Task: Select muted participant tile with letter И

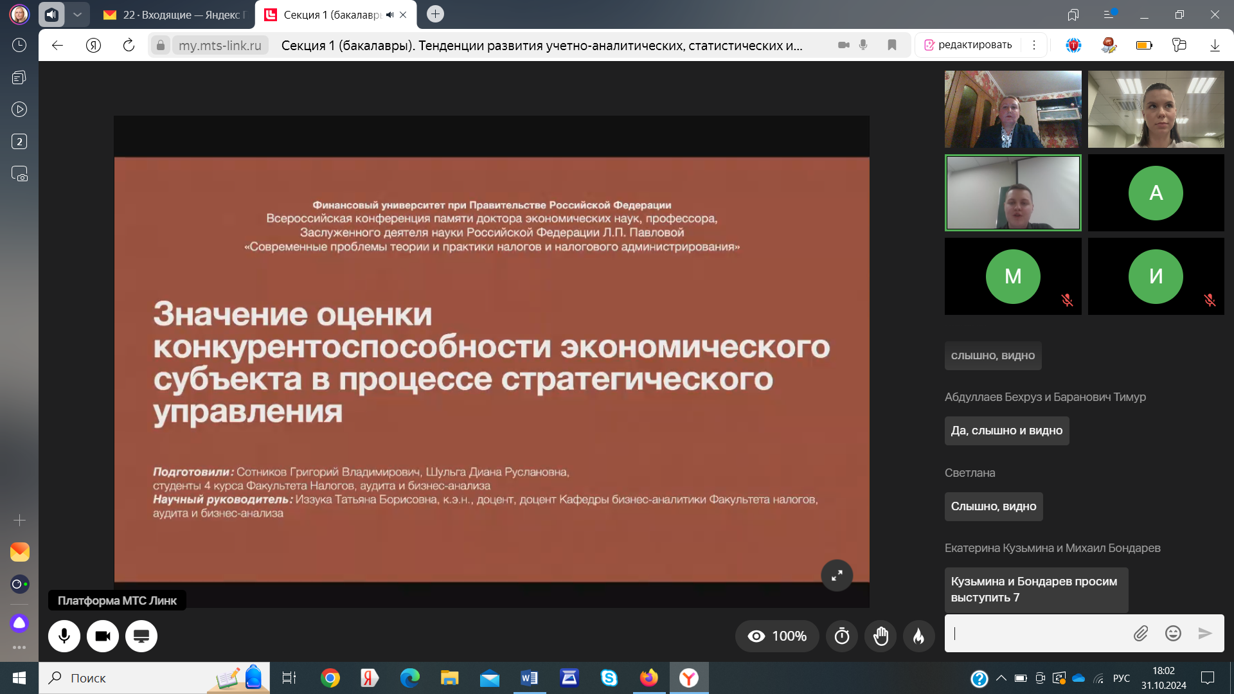Action: point(1156,276)
